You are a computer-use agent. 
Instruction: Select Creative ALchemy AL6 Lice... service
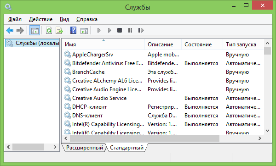[163, 81]
